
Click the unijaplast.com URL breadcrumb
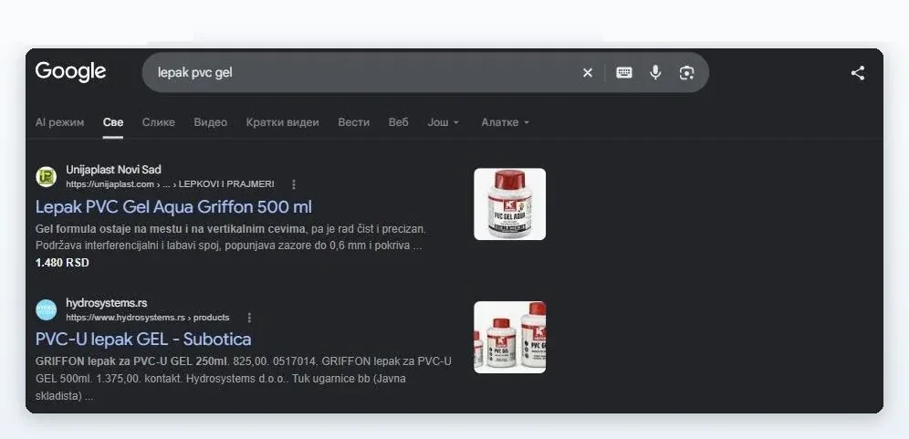coord(170,184)
